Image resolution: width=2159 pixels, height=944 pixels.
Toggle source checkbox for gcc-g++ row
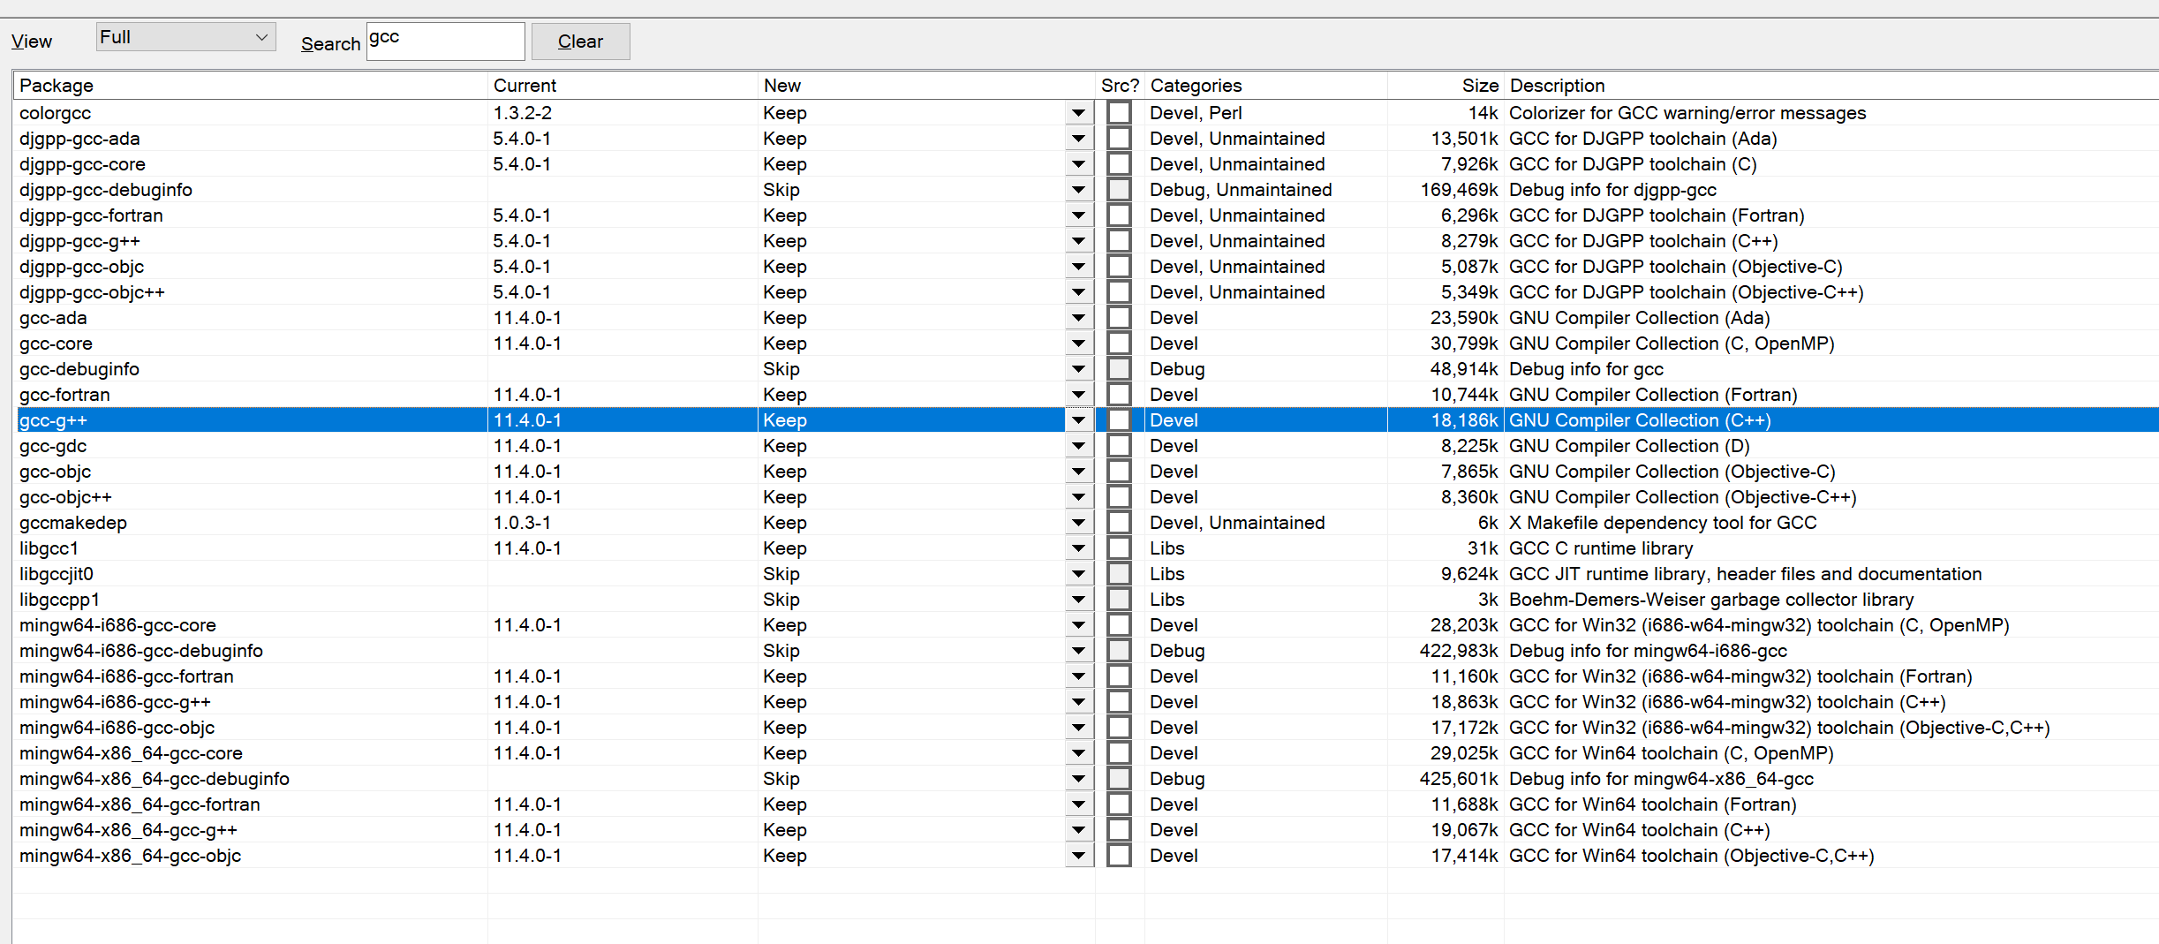(1119, 420)
